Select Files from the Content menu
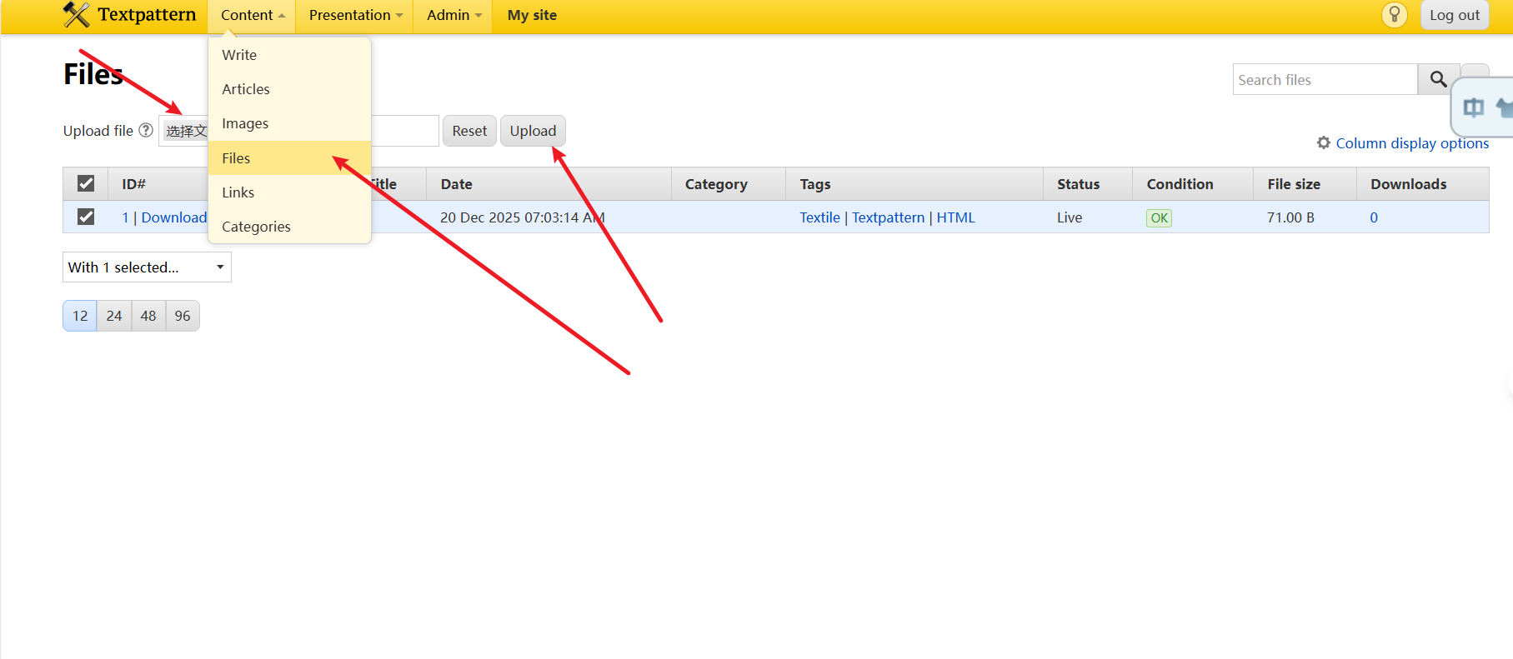The image size is (1513, 659). tap(236, 158)
